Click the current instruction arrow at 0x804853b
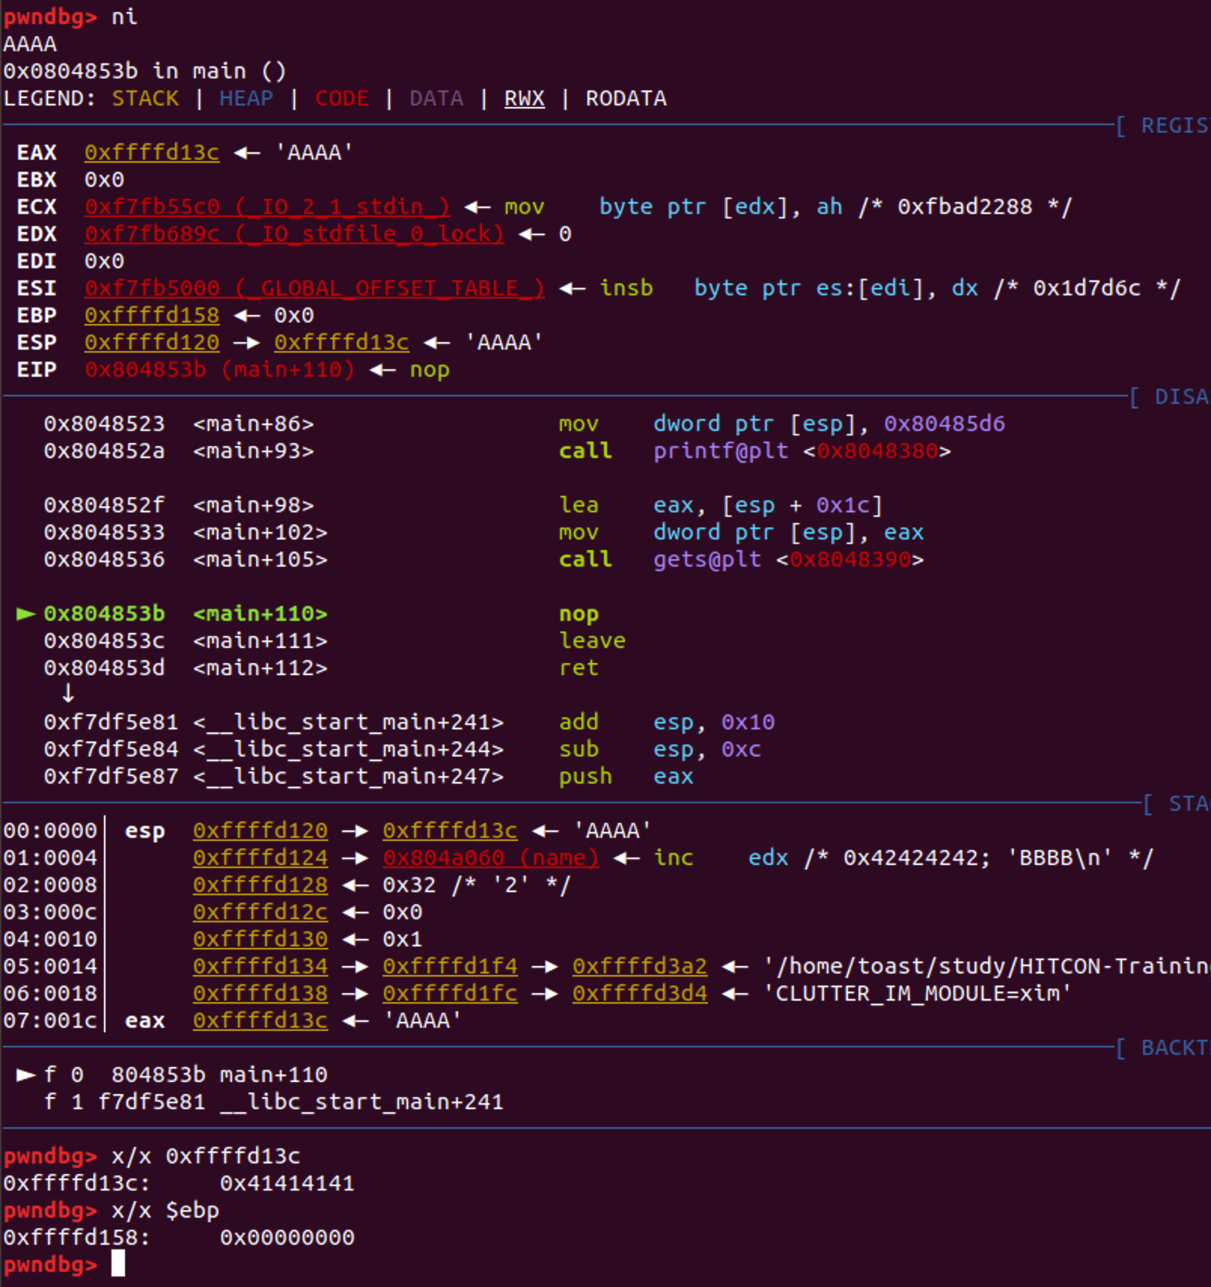 coord(26,613)
